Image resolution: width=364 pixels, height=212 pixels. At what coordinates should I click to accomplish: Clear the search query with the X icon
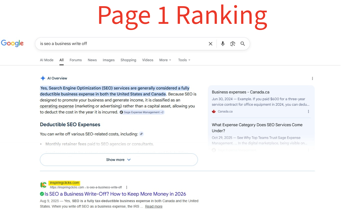pyautogui.click(x=210, y=44)
